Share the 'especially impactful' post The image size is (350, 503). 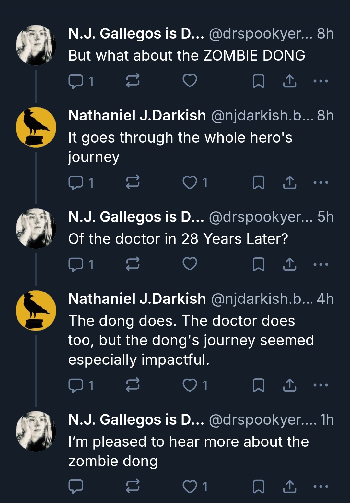pyautogui.click(x=289, y=385)
